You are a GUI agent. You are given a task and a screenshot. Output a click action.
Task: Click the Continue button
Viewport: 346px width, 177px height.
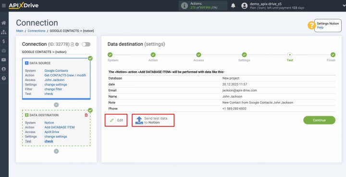(319, 120)
